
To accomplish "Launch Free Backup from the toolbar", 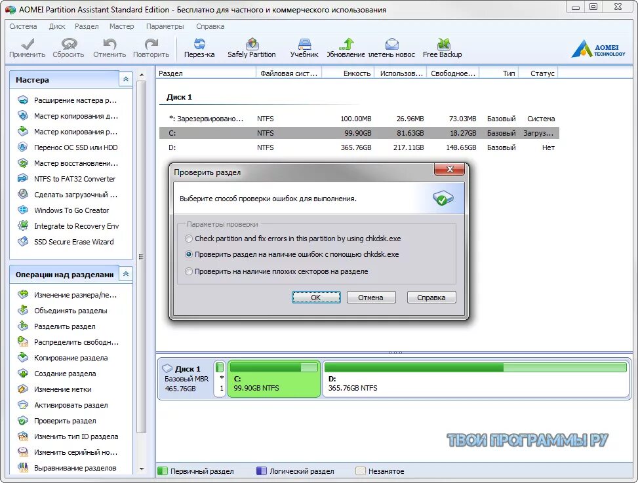I will click(443, 48).
